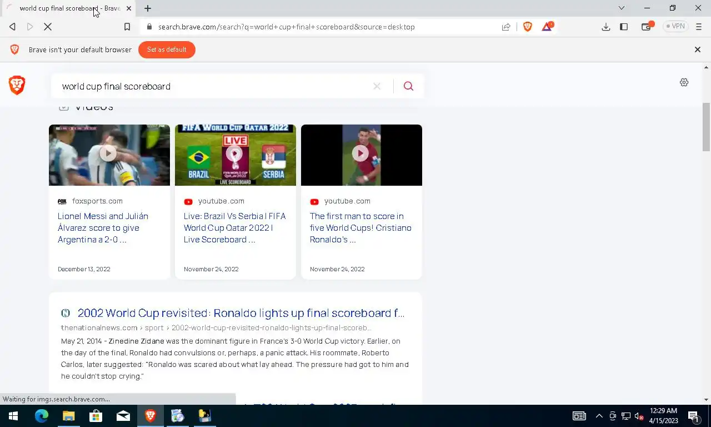Click the foxsports.com source label
The width and height of the screenshot is (711, 427).
[x=97, y=201]
